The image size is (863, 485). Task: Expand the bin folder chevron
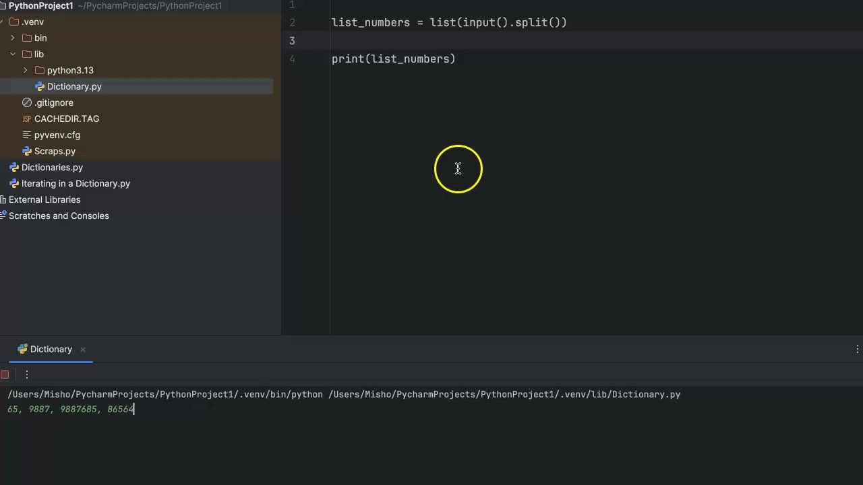click(x=13, y=38)
